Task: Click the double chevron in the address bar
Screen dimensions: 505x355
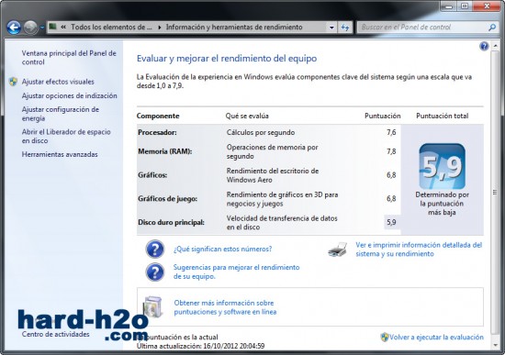Action: pyautogui.click(x=63, y=27)
